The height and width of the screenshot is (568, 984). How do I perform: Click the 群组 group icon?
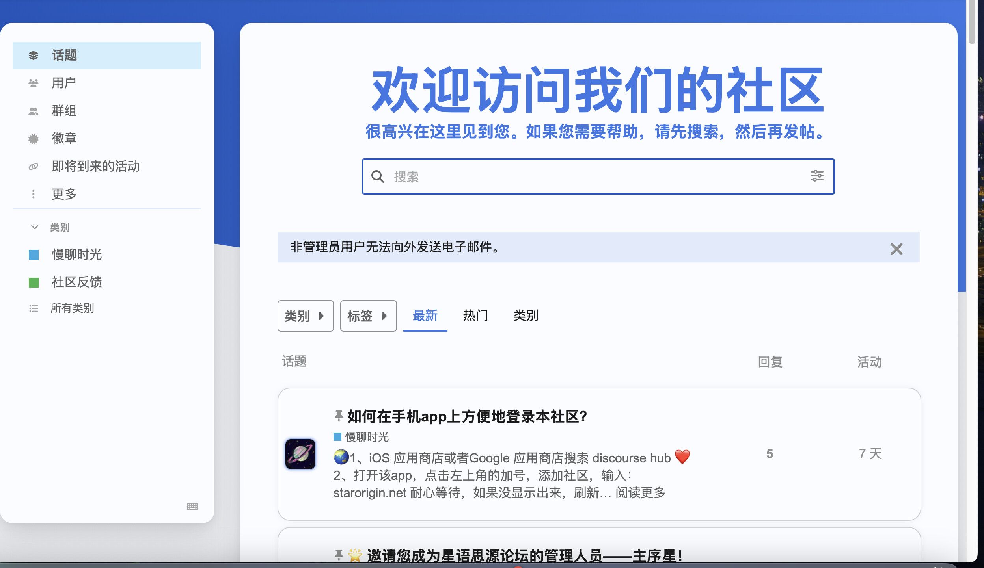point(34,111)
